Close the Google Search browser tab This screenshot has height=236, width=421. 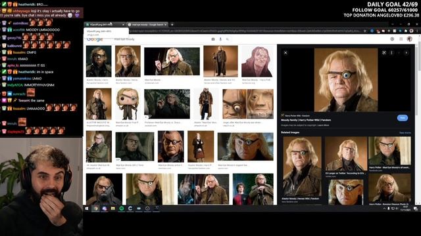pyautogui.click(x=165, y=25)
